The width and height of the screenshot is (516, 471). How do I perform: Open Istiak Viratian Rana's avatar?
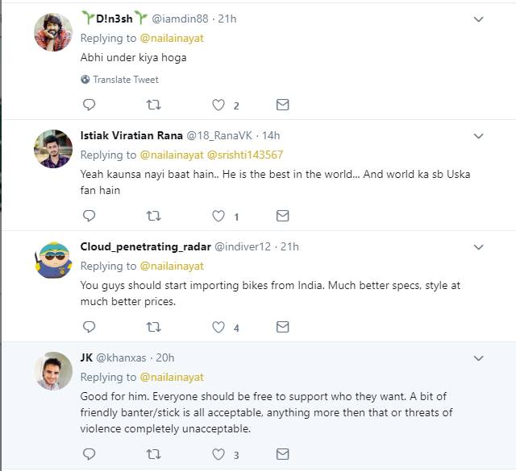54,148
